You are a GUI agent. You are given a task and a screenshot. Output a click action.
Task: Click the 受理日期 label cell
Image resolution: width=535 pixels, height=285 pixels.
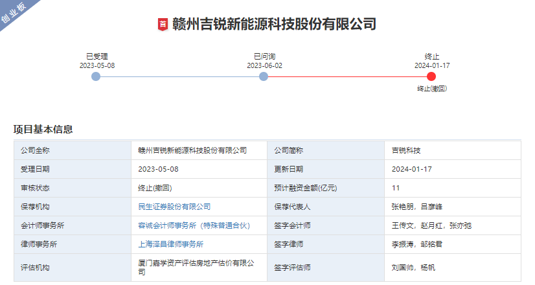click(73, 169)
